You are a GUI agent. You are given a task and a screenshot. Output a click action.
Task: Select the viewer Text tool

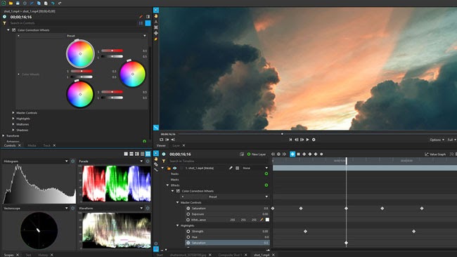click(156, 22)
